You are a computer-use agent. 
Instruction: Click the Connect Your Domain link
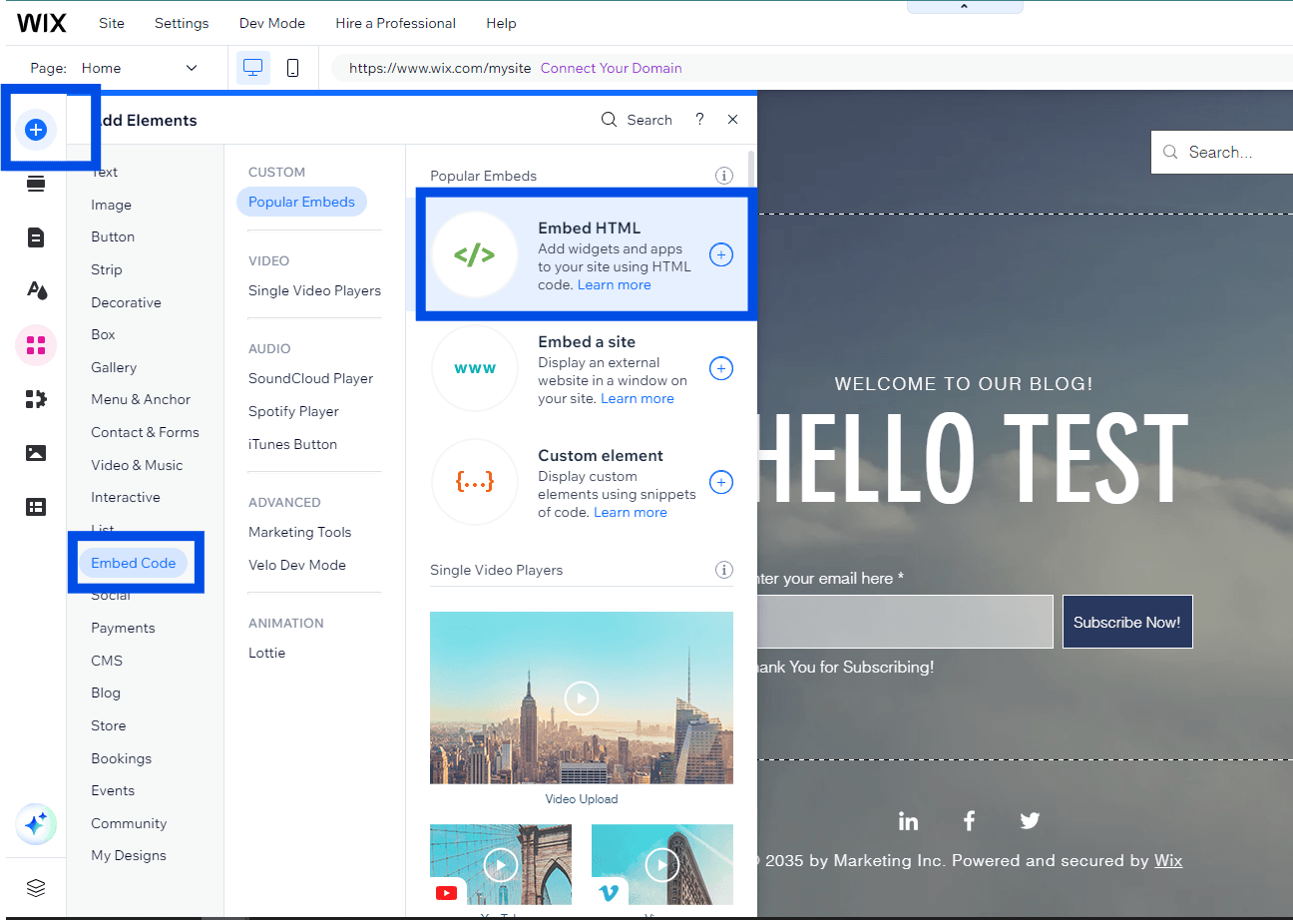[x=611, y=68]
